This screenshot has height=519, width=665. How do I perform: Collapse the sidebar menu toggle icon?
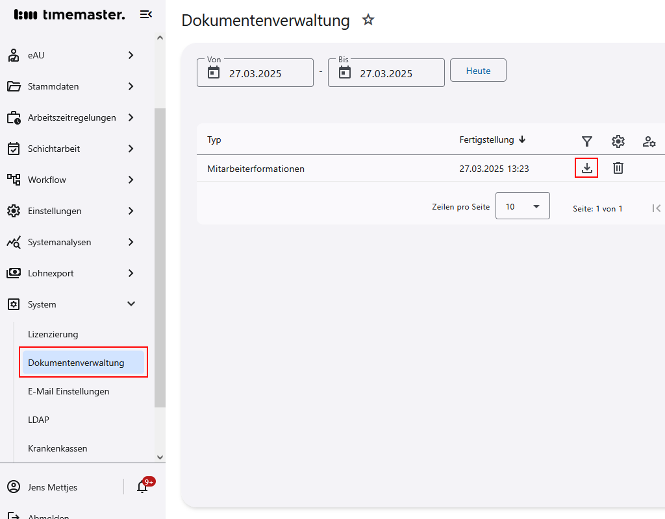[x=146, y=14]
